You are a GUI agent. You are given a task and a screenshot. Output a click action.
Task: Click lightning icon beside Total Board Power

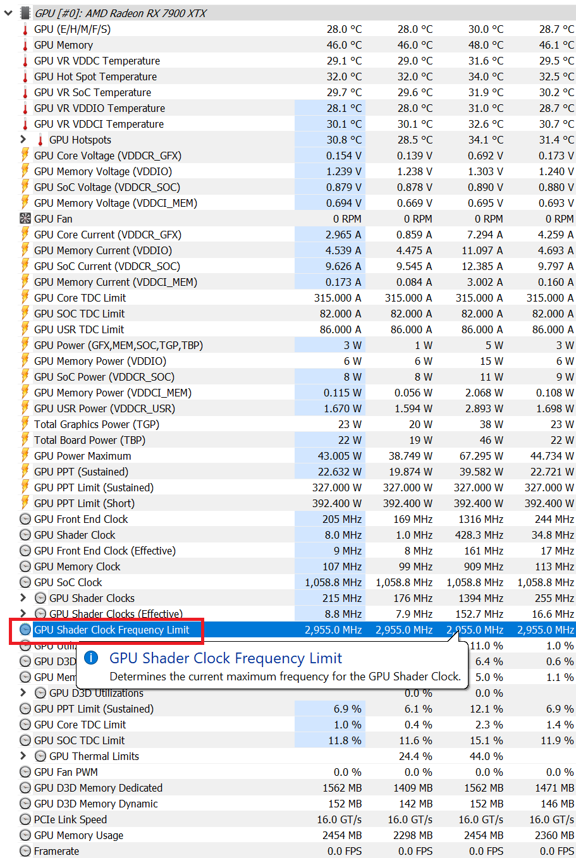tap(25, 439)
